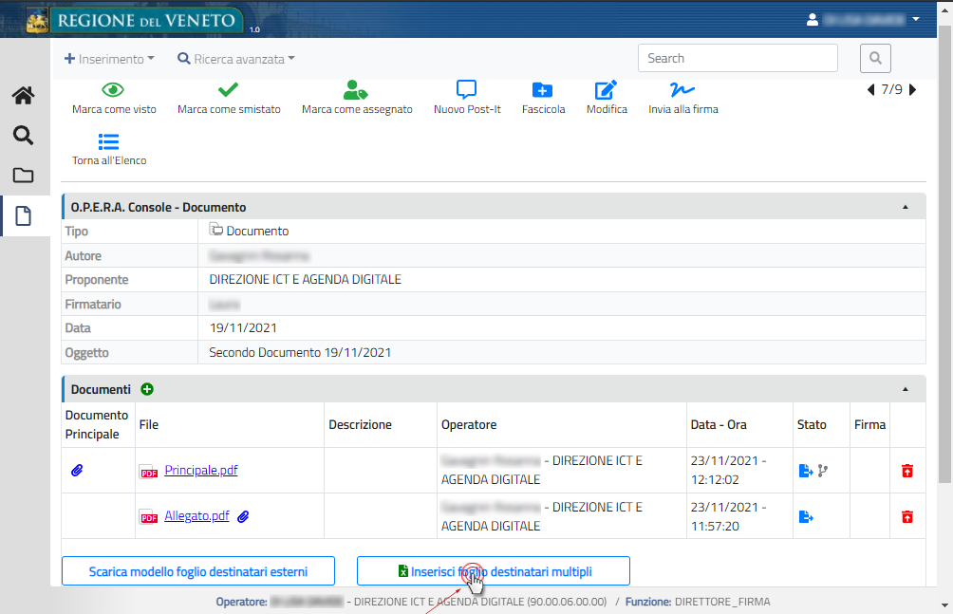Click Marca come smistato checkmark
The height and width of the screenshot is (614, 953).
click(228, 90)
